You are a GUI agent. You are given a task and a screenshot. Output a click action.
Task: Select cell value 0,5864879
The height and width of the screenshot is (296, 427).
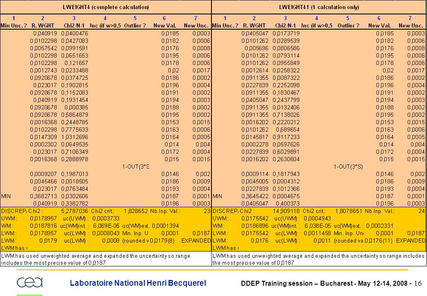(75, 115)
